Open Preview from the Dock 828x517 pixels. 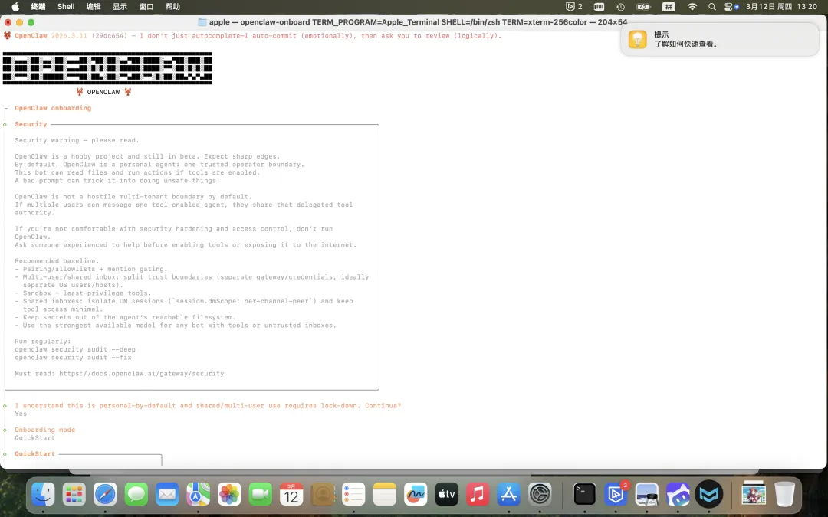[647, 494]
